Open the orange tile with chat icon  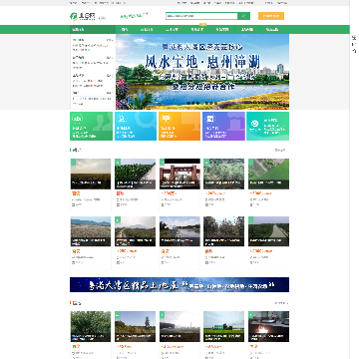179,126
